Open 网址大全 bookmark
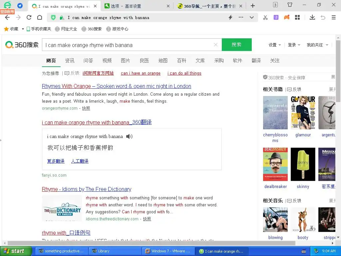Viewport: 341px width, 256px height. coord(66,29)
